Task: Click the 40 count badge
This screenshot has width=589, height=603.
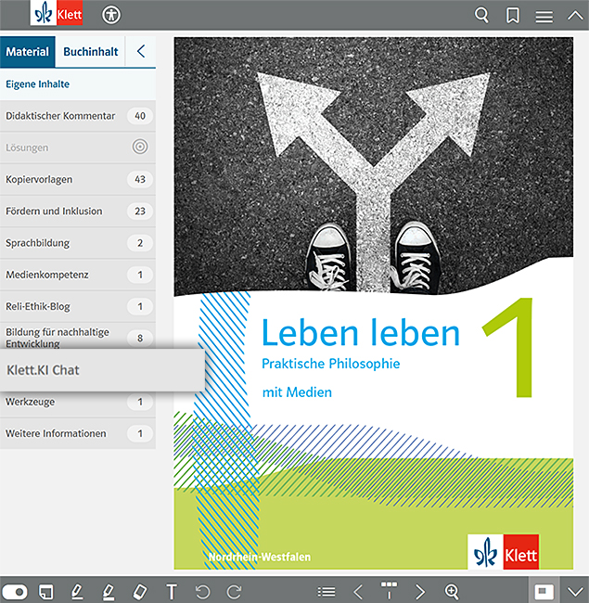Action: tap(140, 116)
